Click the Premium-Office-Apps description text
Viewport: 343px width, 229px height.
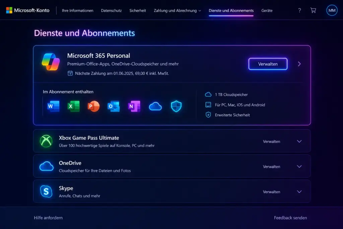[x=123, y=64]
